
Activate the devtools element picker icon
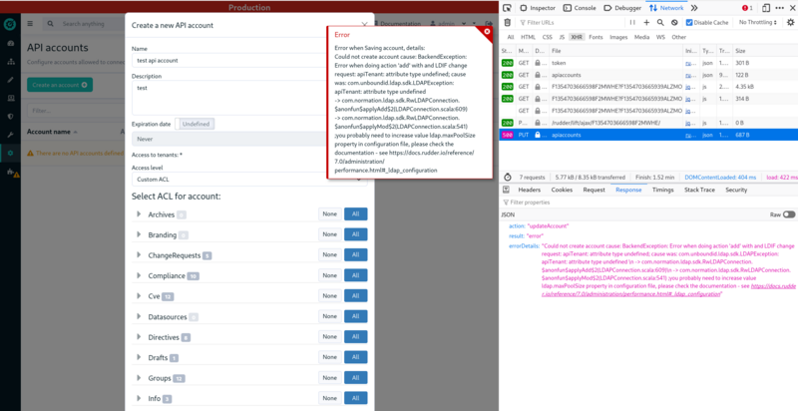(507, 8)
